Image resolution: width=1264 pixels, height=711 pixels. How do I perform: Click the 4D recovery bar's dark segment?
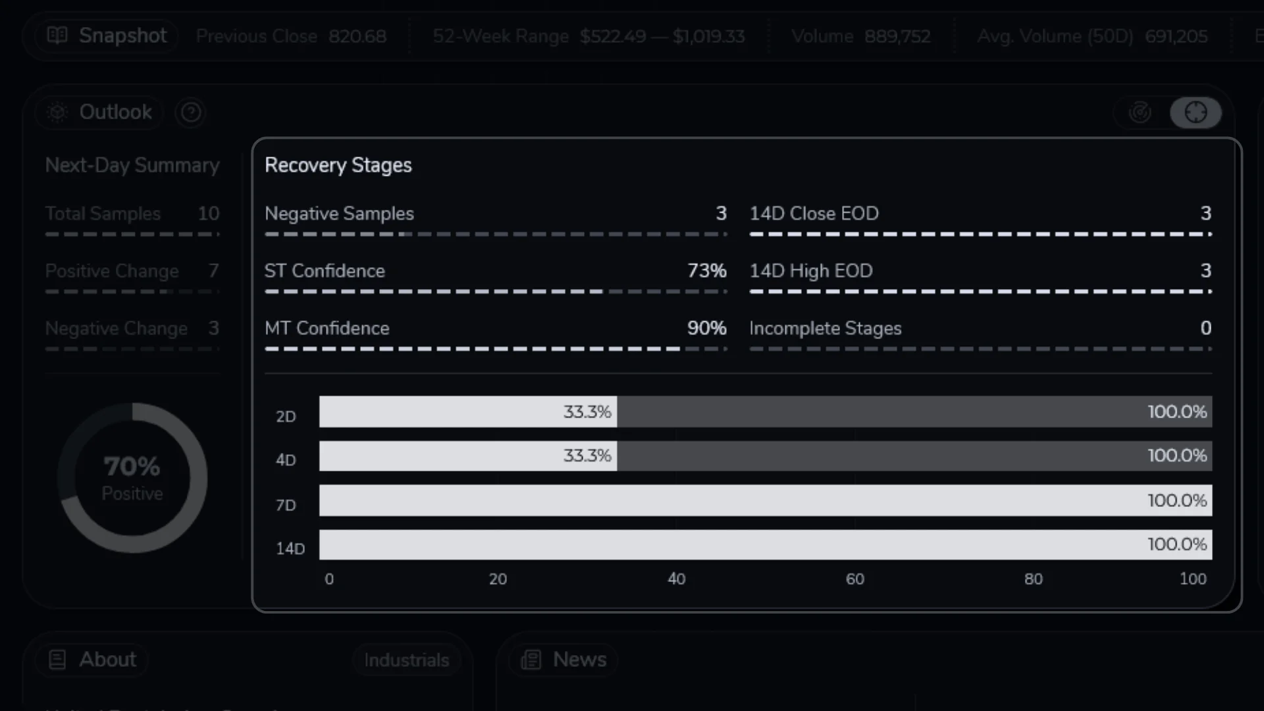[x=914, y=456]
